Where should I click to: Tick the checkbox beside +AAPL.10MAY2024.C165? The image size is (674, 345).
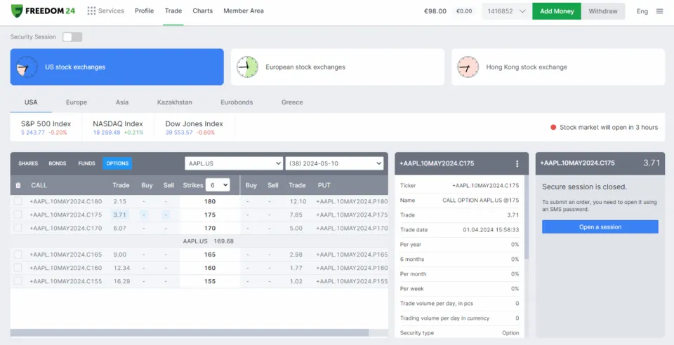[18, 255]
